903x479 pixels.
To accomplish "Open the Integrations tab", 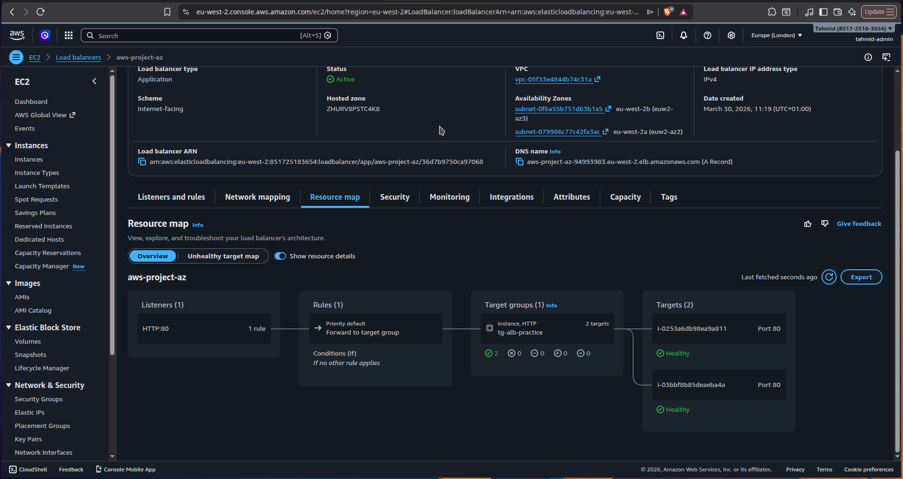I will pyautogui.click(x=512, y=197).
